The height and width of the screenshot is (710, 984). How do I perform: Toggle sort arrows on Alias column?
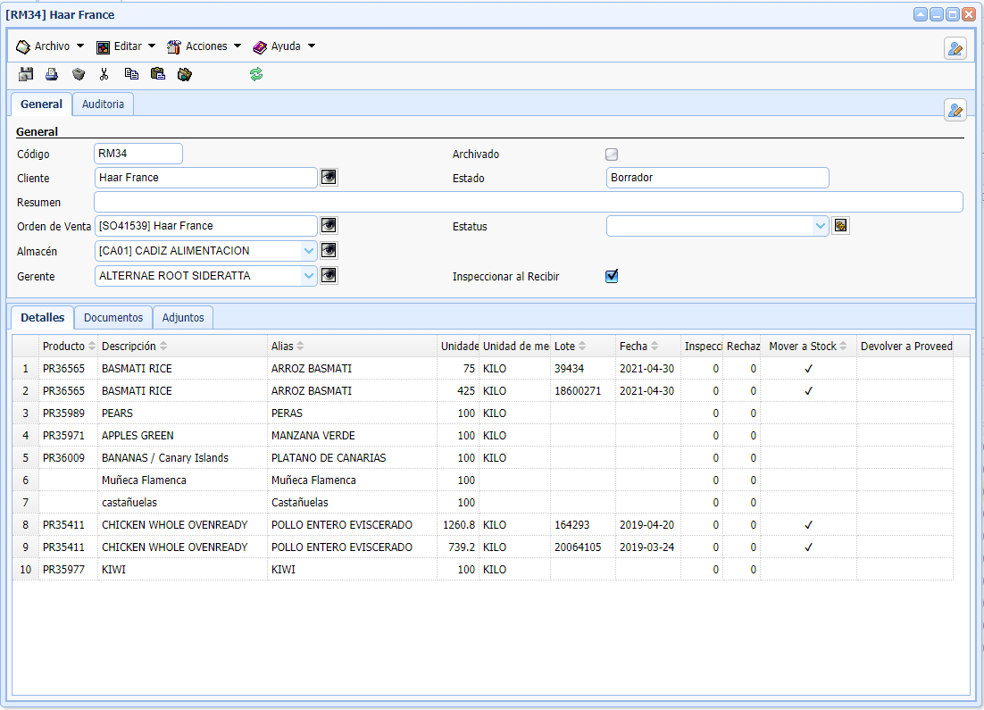pyautogui.click(x=300, y=346)
